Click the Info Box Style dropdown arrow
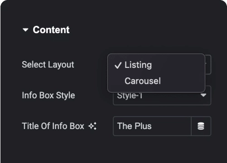The height and width of the screenshot is (163, 227). click(x=203, y=95)
